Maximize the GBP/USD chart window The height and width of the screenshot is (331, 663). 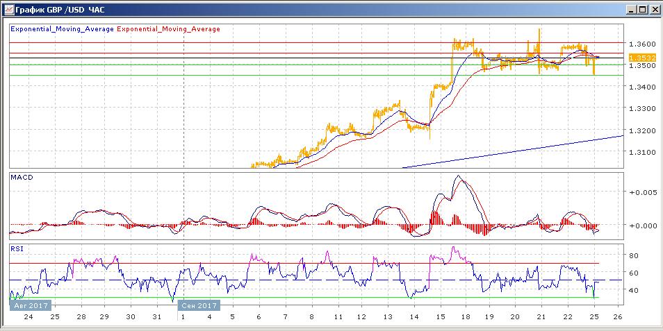[x=642, y=9]
